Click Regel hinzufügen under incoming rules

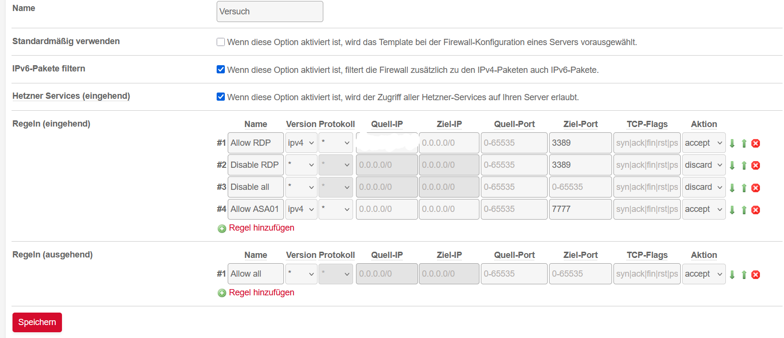(x=261, y=228)
